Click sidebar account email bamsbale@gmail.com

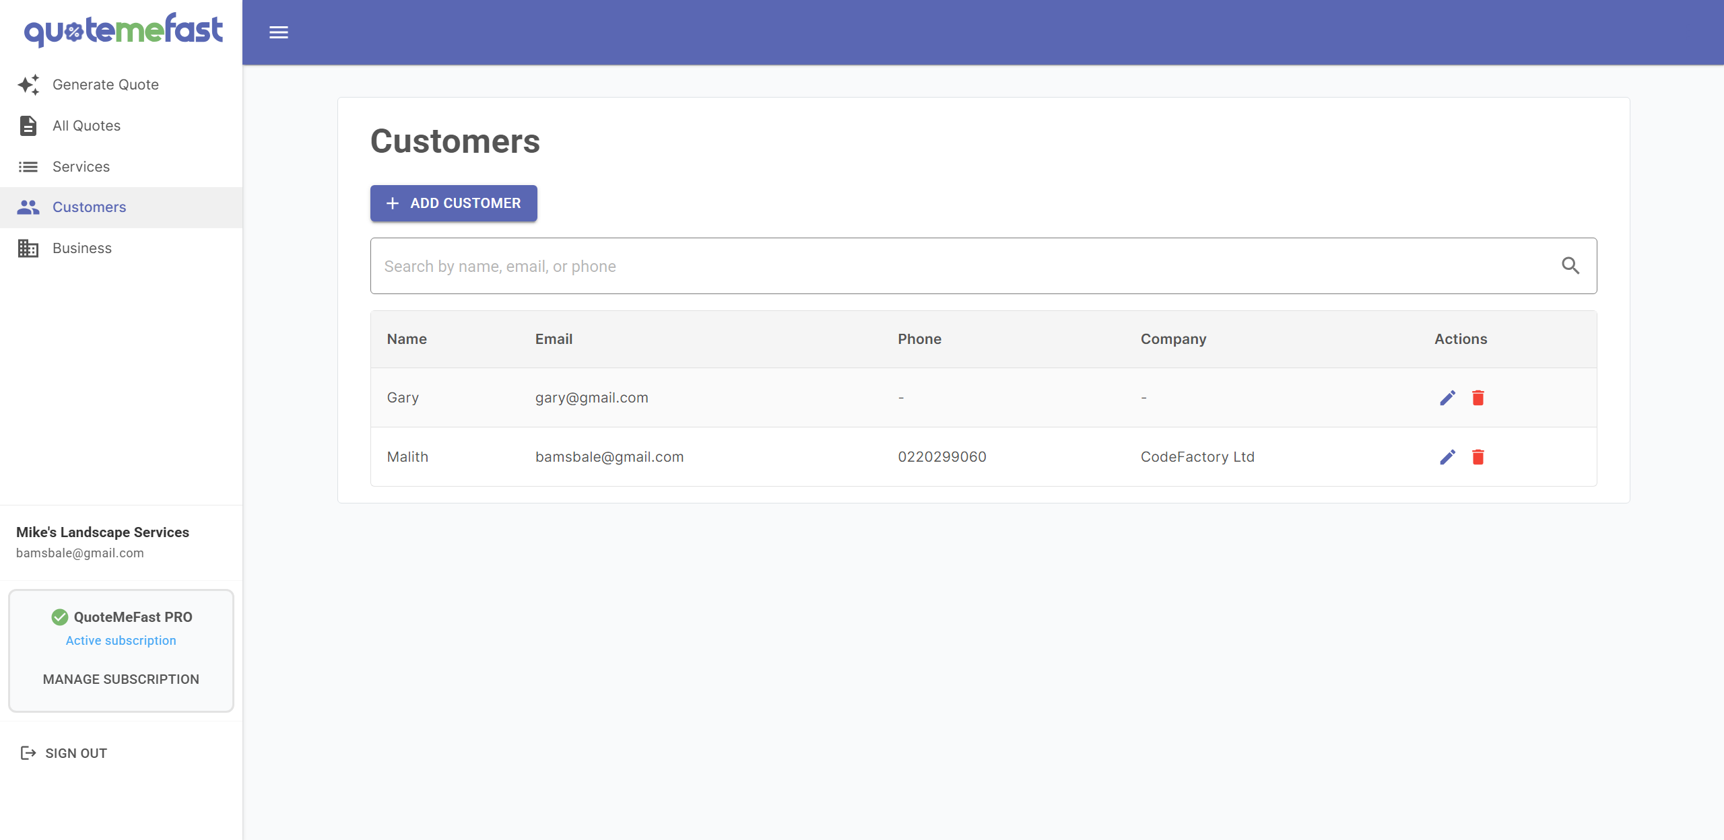point(80,553)
